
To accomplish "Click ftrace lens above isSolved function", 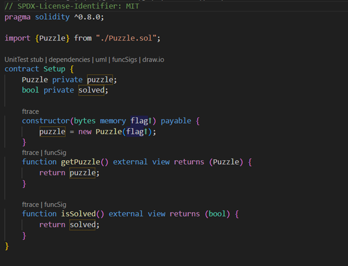I will click(x=31, y=205).
